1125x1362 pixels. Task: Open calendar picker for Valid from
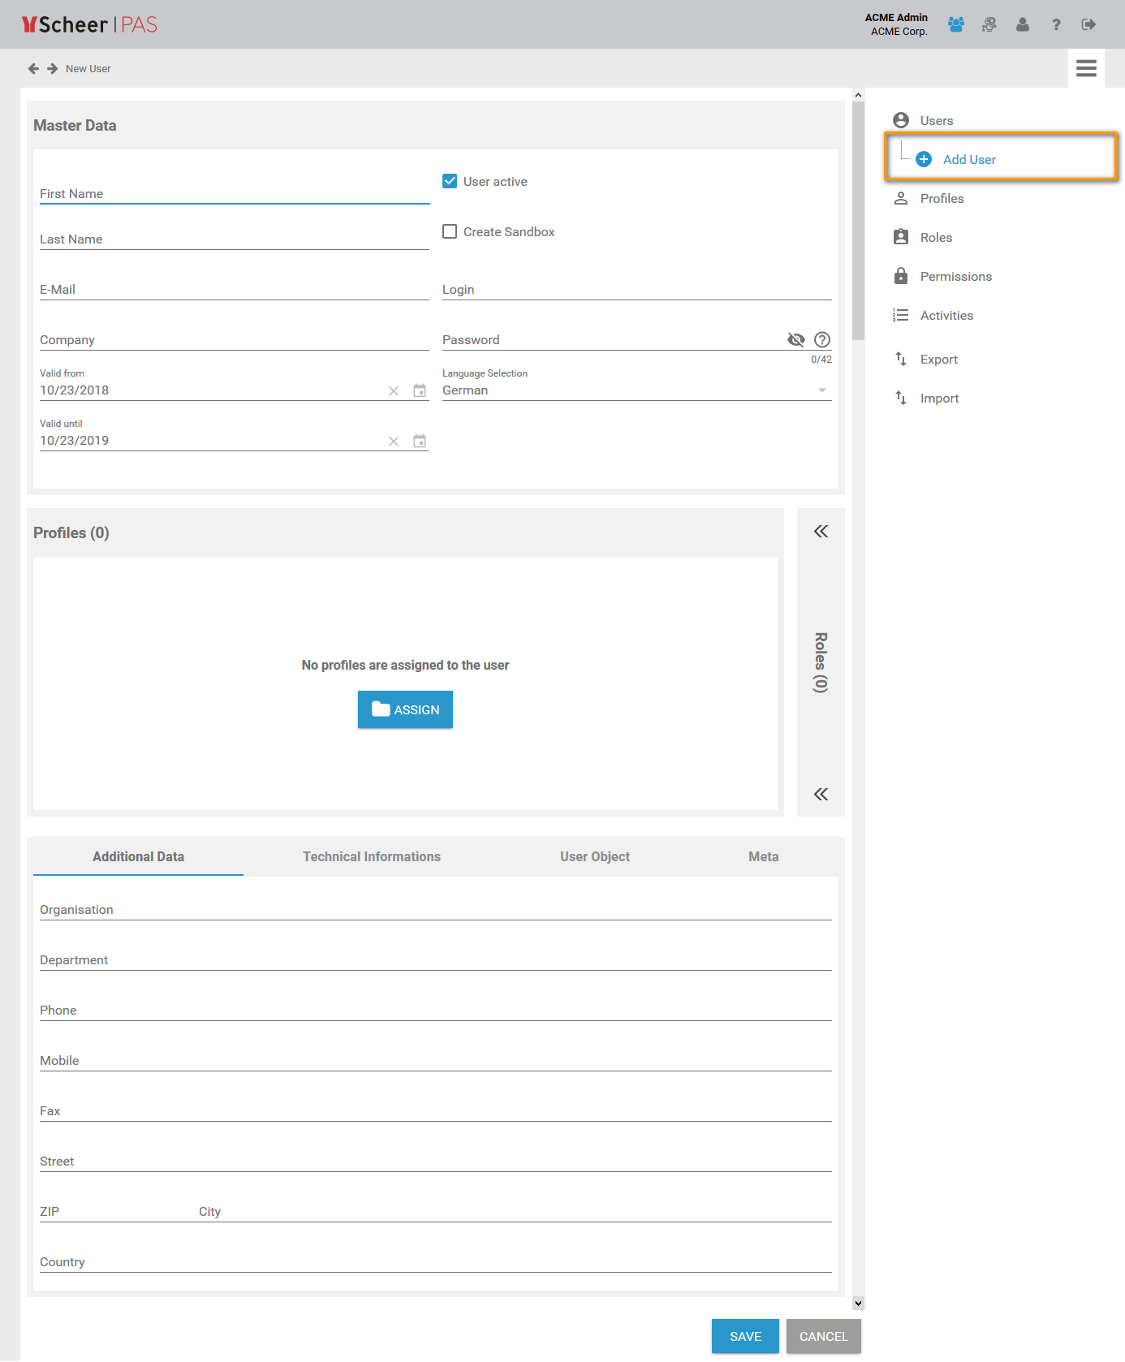pos(420,391)
